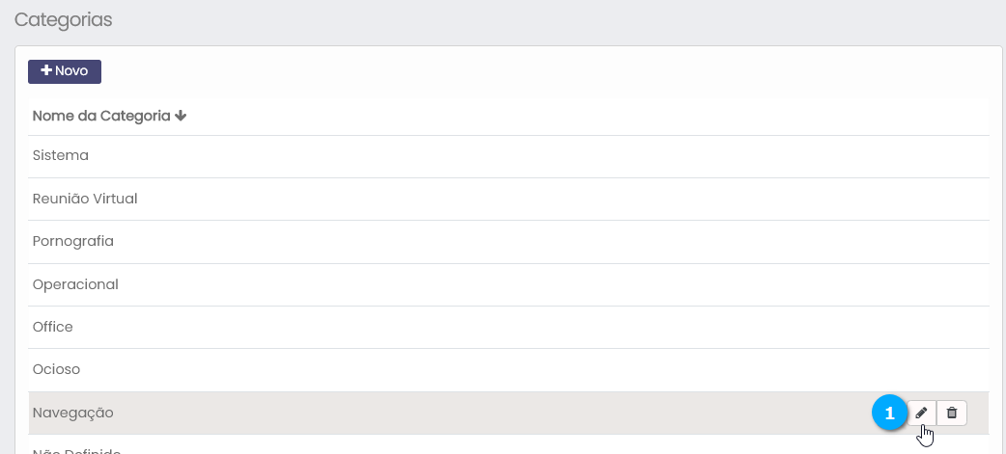The width and height of the screenshot is (1006, 454).
Task: Click blank header area right of sort arrow
Action: 579,116
